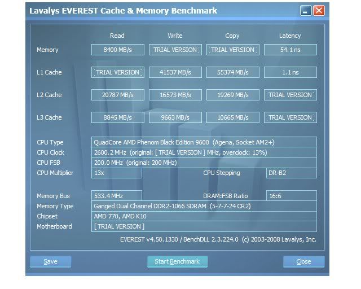
Task: Click the Copy column header
Action: pyautogui.click(x=232, y=36)
